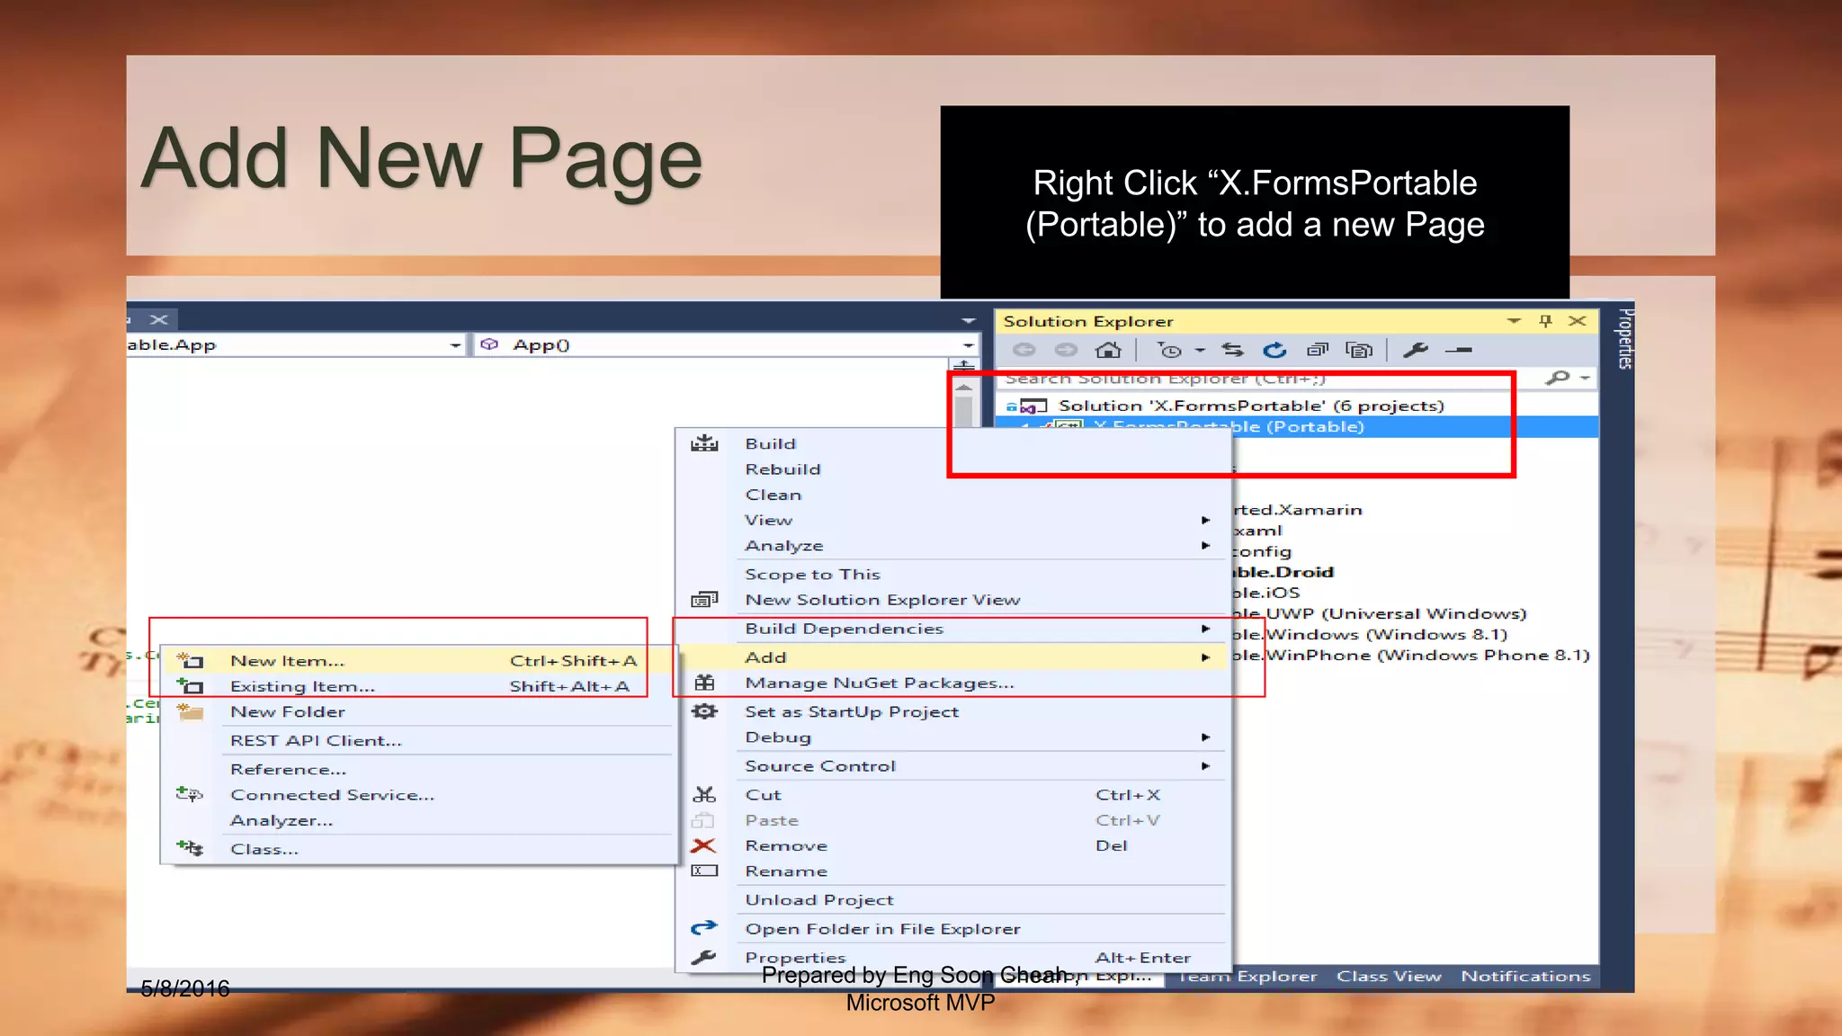Select the Windows (Windows 8.1) project

(x=1370, y=634)
